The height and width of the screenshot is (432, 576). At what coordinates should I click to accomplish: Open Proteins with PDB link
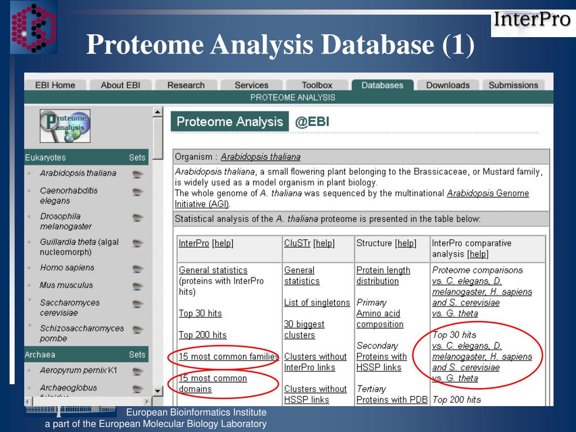(x=392, y=400)
